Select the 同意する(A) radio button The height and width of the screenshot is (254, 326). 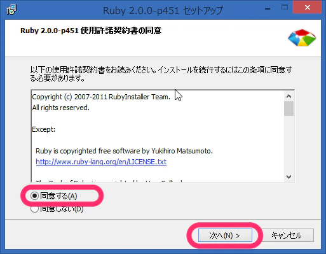tap(34, 195)
